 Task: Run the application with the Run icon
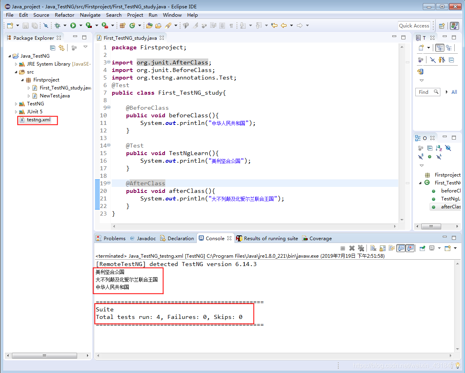click(x=73, y=25)
